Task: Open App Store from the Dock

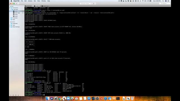Action: click(x=89, y=98)
